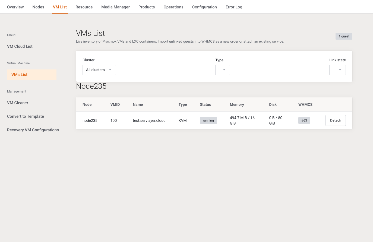Click the running status badge
This screenshot has width=373, height=242.
[208, 120]
